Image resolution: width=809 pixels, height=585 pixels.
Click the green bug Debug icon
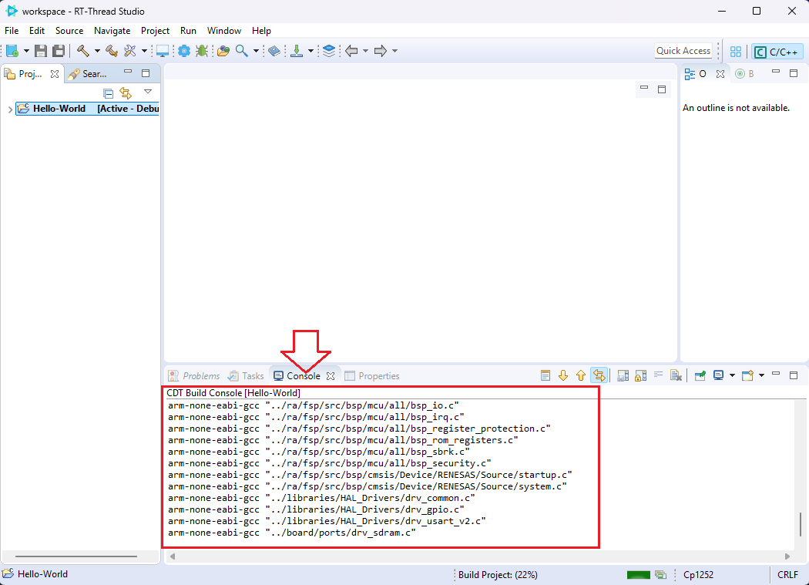201,51
